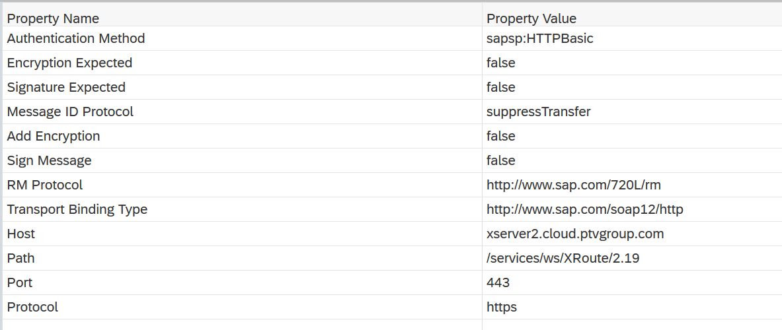
Task: Click the http://www.sap.com/soap12/http value
Action: tap(585, 209)
